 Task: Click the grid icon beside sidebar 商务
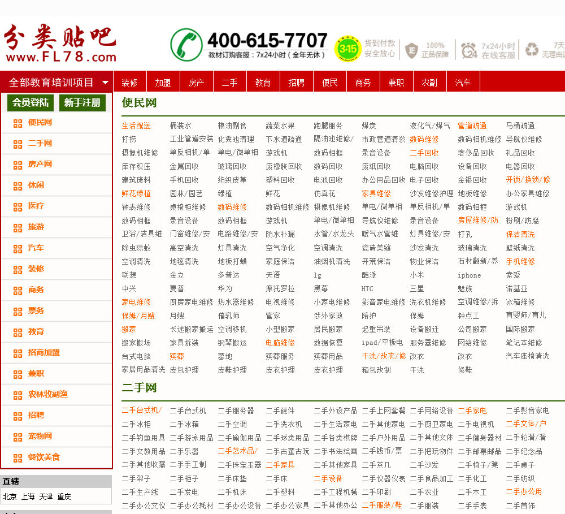(18, 291)
